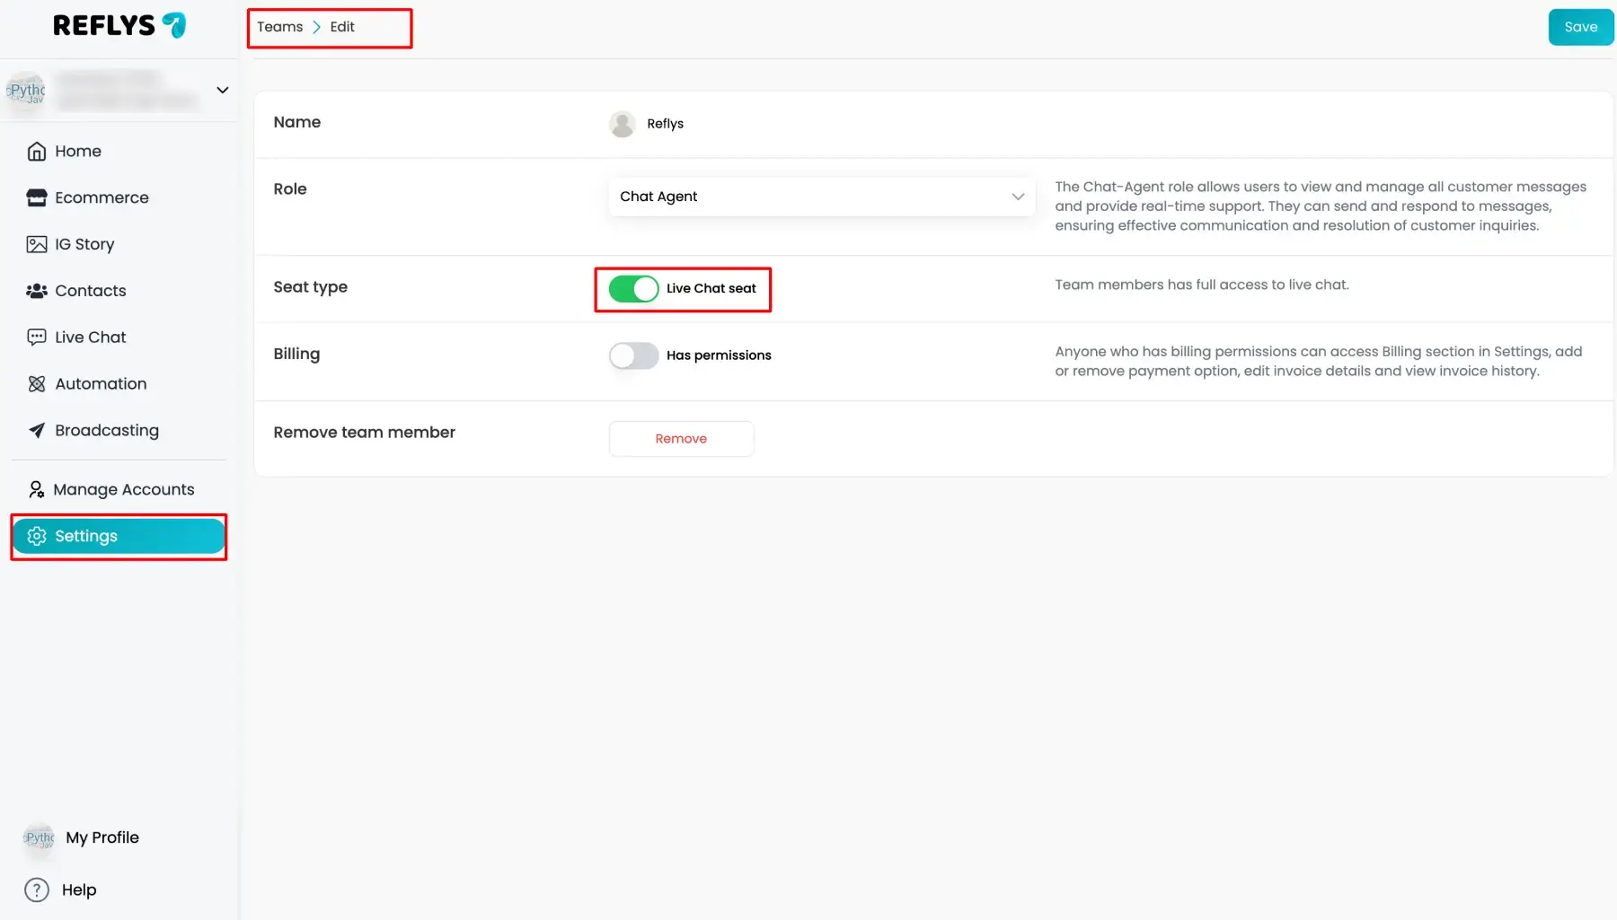The image size is (1617, 920).
Task: Click the Role dropdown chevron arrow
Action: click(1017, 197)
